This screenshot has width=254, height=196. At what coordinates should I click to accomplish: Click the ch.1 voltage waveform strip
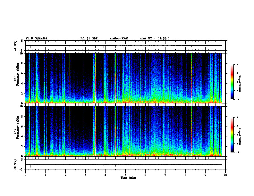click(x=125, y=45)
